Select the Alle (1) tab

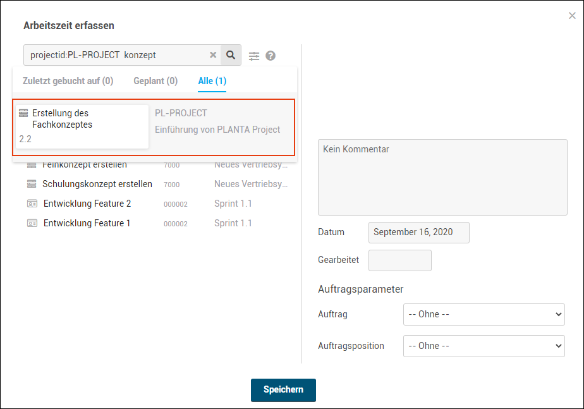(x=212, y=81)
